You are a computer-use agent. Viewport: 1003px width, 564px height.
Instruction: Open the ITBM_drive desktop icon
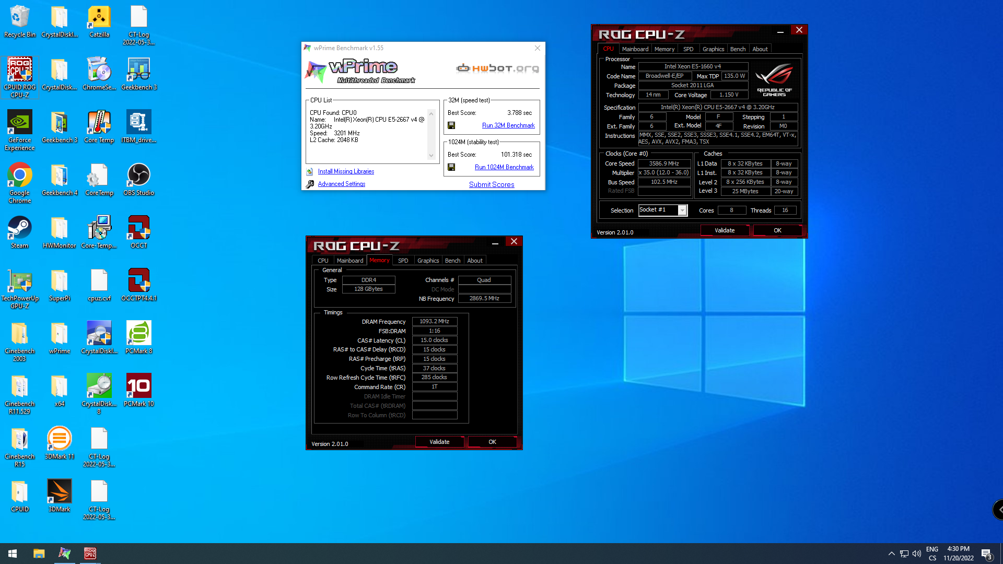point(139,127)
